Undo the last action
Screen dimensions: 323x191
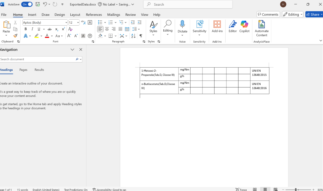point(45,4)
